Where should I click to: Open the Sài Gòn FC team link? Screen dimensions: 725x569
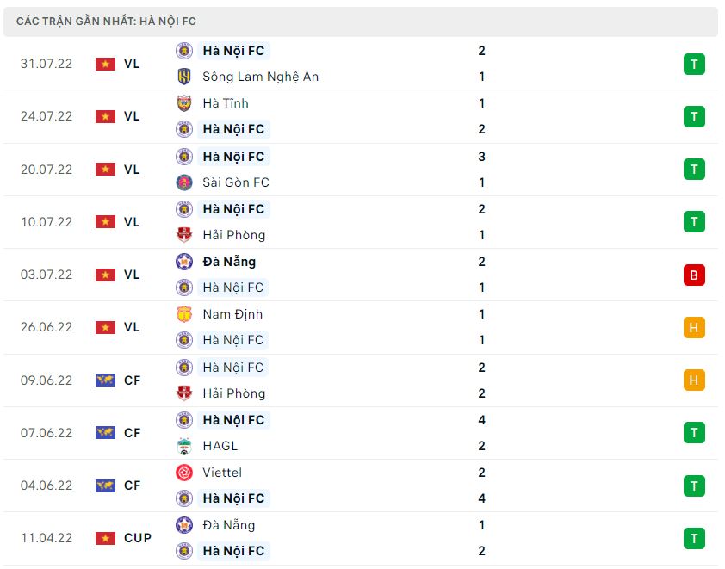click(x=236, y=182)
